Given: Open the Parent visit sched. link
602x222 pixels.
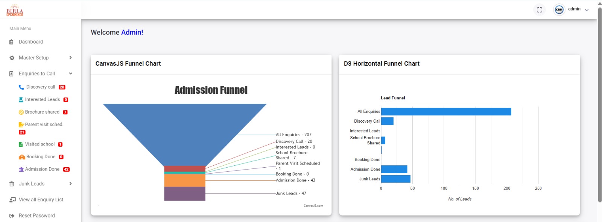Looking at the screenshot, I should point(44,124).
